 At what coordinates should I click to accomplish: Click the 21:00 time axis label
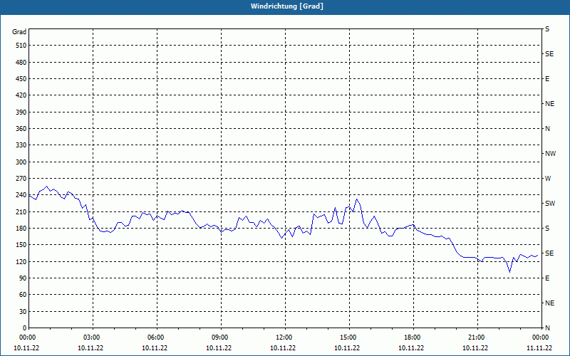pos(477,337)
